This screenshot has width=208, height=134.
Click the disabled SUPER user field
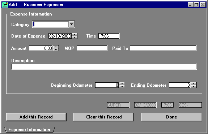(118, 105)
